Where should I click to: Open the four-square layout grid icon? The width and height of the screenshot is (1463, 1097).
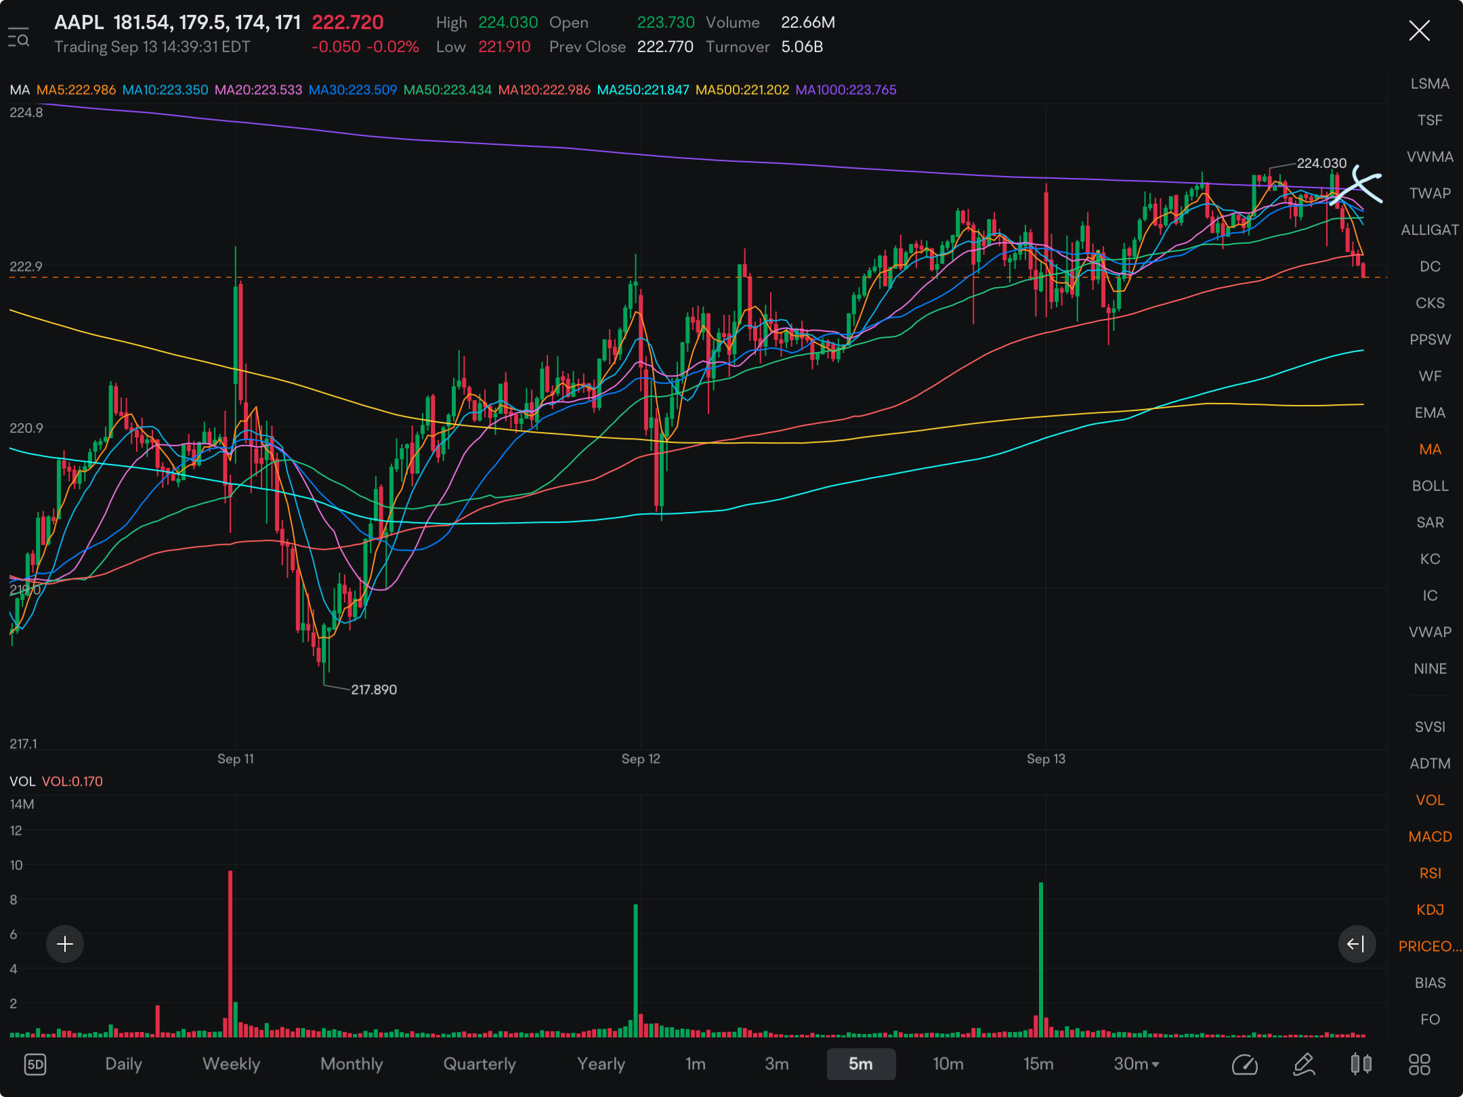point(1420,1064)
